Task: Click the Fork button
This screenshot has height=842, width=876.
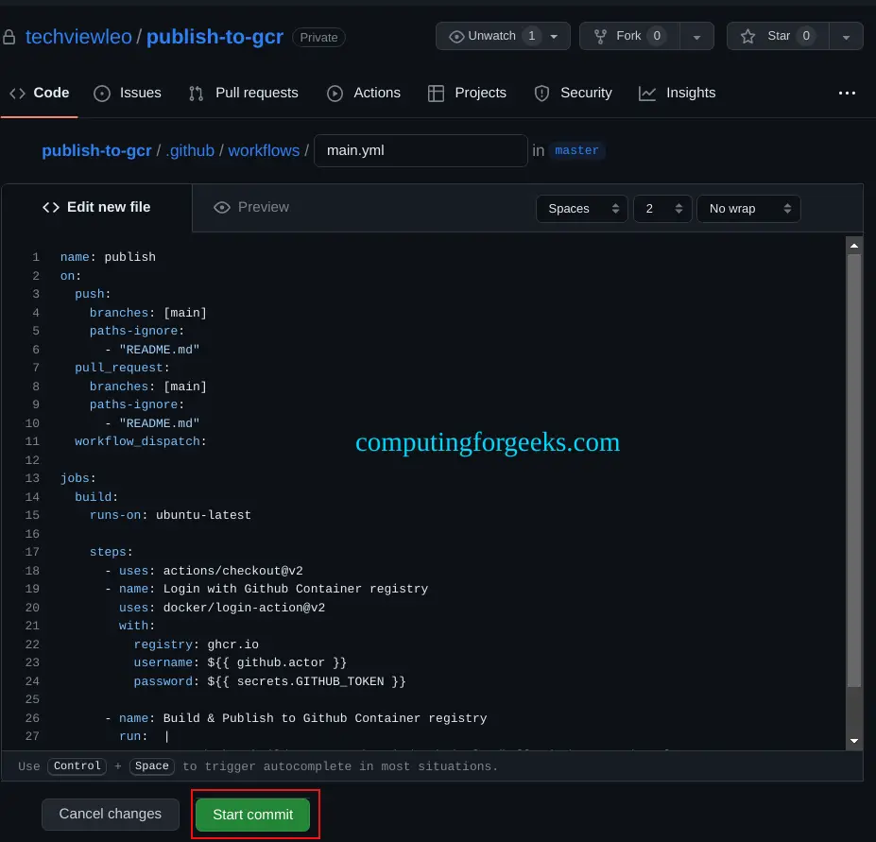Action: tap(629, 36)
